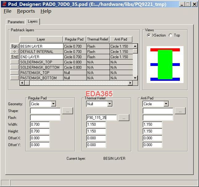Select the SOLDERMASK_BOTTOM layer cell

pyautogui.click(x=41, y=67)
